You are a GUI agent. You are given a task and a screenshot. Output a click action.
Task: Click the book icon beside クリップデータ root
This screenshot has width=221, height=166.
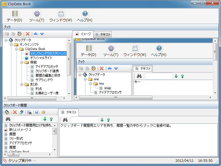pyautogui.click(x=11, y=40)
